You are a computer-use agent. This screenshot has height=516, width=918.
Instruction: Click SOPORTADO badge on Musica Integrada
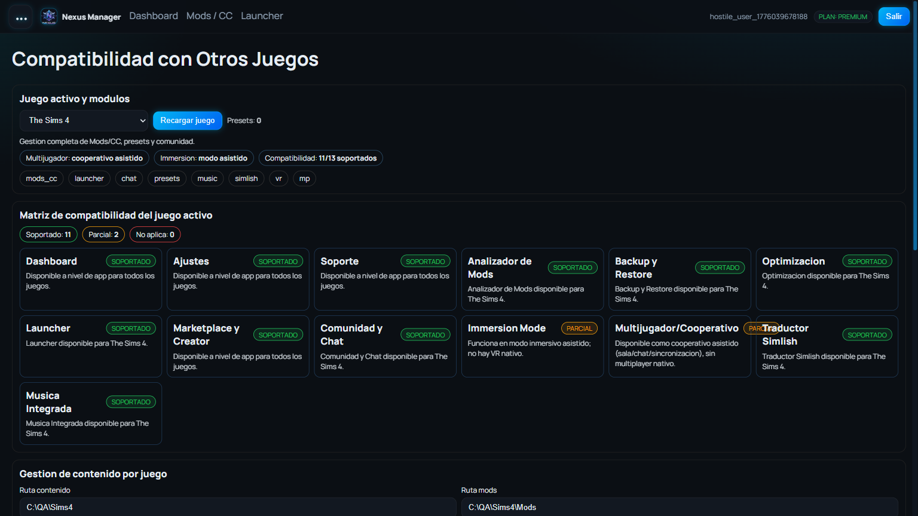tap(131, 402)
